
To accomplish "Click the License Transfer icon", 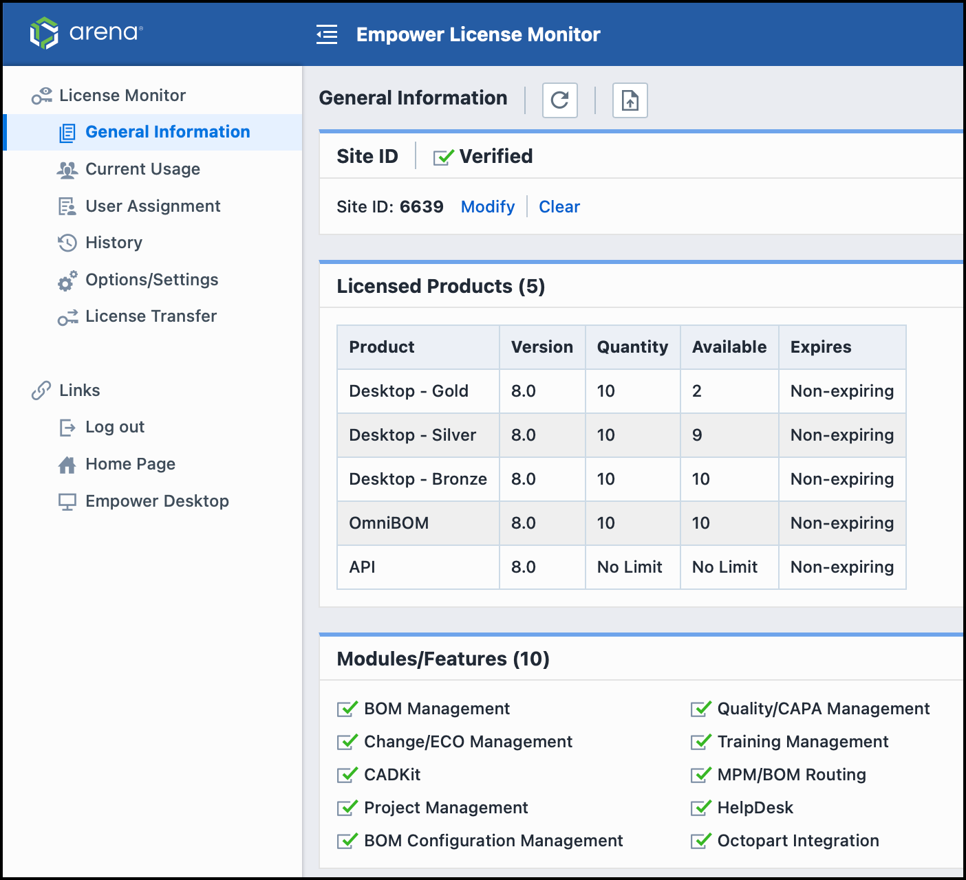I will (67, 317).
